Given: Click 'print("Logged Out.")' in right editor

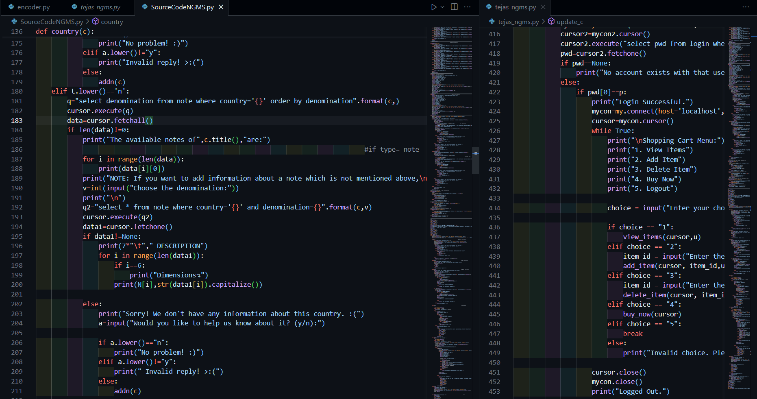Looking at the screenshot, I should 631,391.
